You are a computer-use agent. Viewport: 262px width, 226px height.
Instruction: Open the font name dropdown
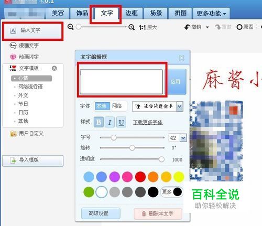tap(180, 106)
